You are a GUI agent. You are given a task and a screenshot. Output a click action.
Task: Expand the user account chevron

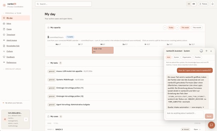(x=26, y=119)
